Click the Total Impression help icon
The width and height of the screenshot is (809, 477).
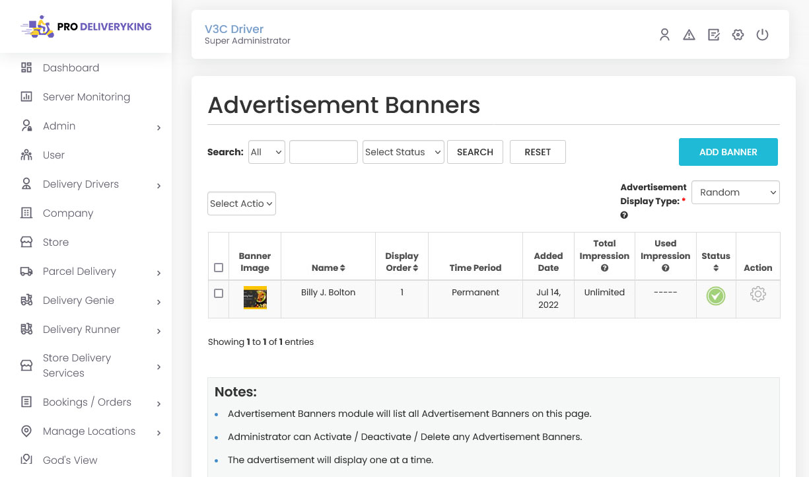(x=604, y=268)
